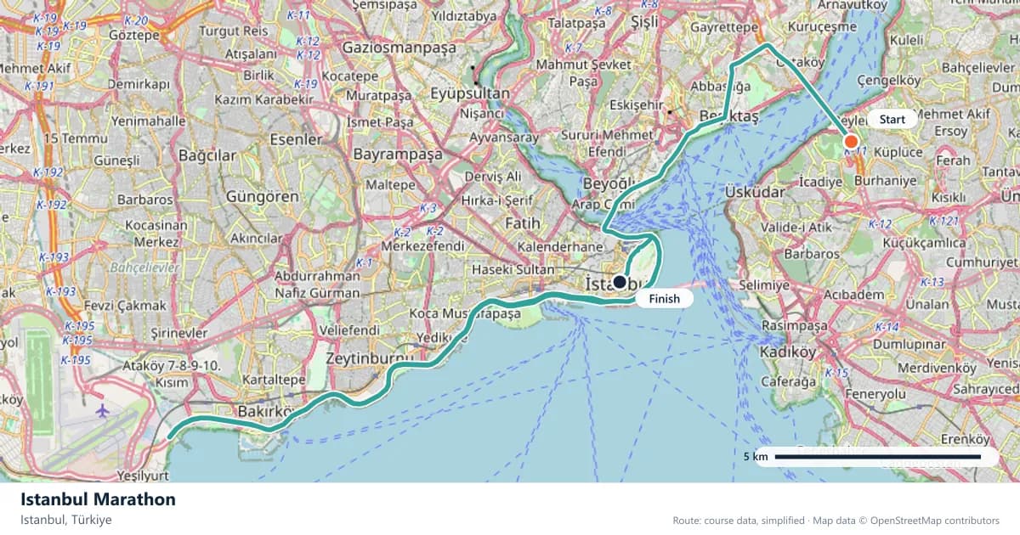Click the Kadıköy map label
Image resolution: width=1020 pixels, height=535 pixels.
pyautogui.click(x=788, y=352)
